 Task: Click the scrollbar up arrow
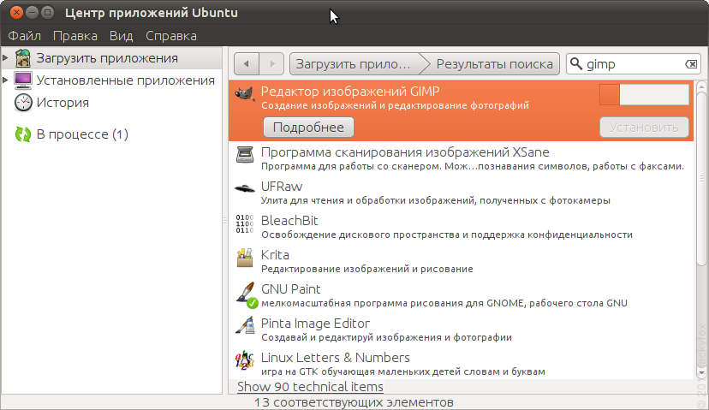point(701,86)
